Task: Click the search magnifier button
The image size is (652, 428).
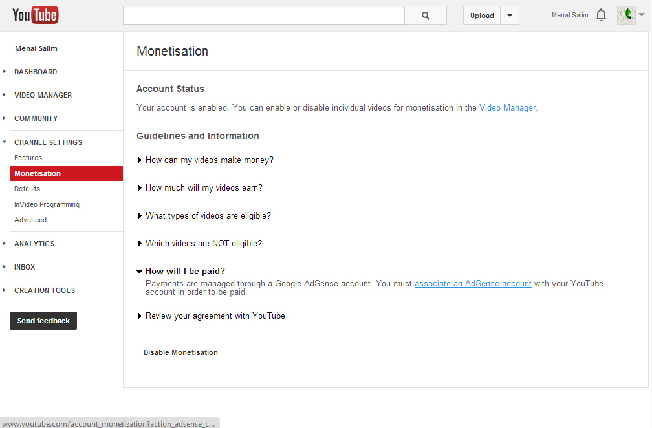Action: click(426, 16)
